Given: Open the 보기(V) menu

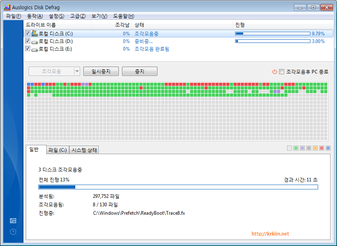Looking at the screenshot, I should [99, 16].
